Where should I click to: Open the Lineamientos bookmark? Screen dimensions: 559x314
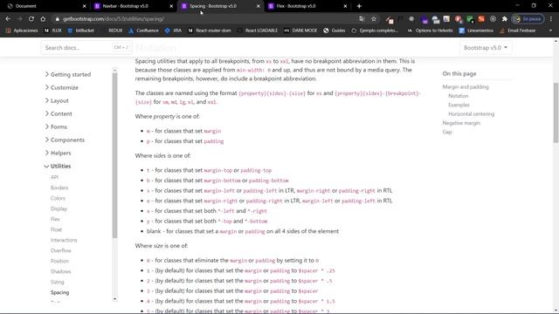pyautogui.click(x=476, y=31)
